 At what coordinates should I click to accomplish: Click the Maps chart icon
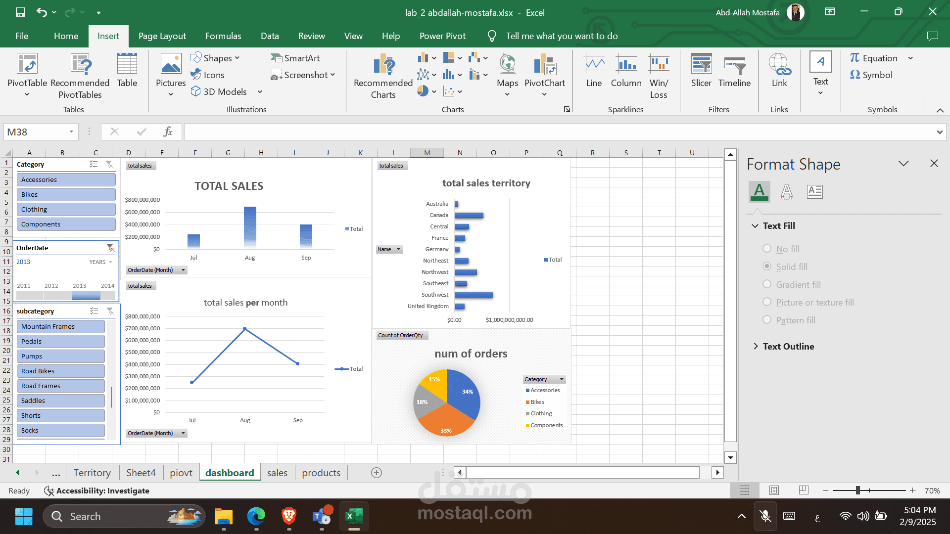[507, 65]
